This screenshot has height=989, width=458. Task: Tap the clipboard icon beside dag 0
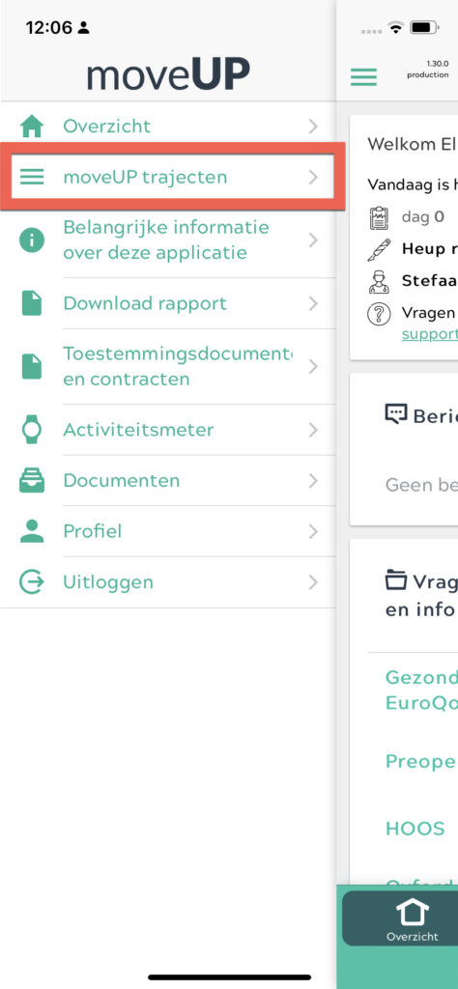[x=379, y=217]
